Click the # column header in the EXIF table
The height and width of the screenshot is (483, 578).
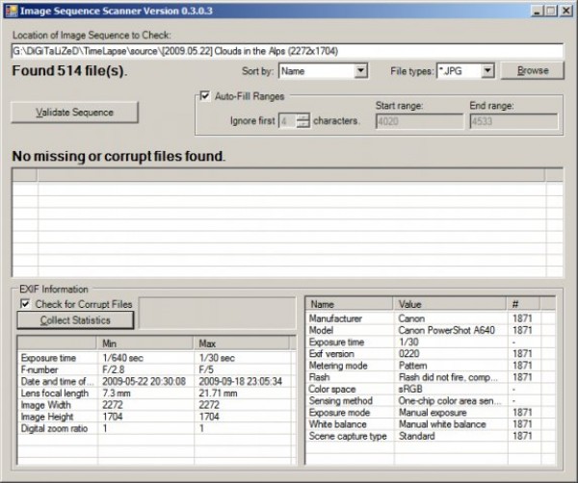click(x=523, y=304)
